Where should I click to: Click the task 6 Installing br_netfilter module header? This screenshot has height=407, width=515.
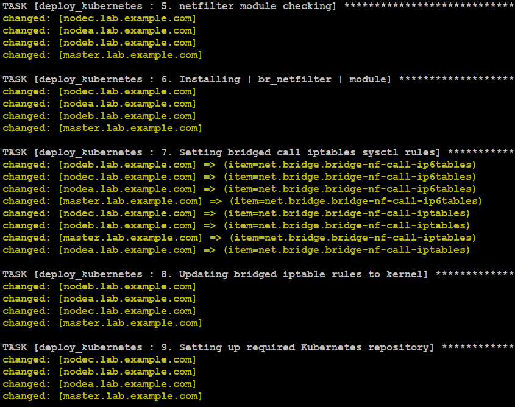pyautogui.click(x=258, y=79)
